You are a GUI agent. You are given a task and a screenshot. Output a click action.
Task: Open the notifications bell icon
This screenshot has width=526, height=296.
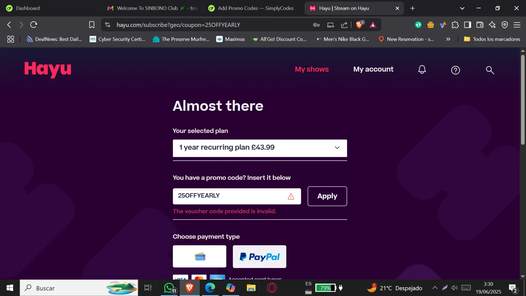point(422,70)
